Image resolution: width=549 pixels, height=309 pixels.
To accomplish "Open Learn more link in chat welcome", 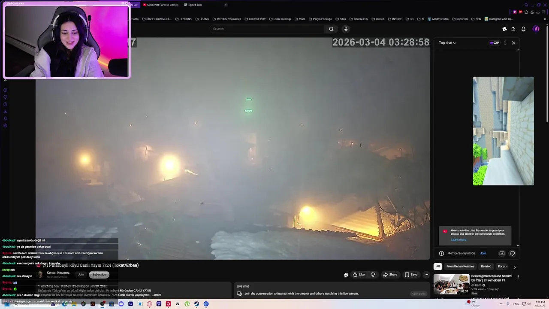I will point(458,239).
